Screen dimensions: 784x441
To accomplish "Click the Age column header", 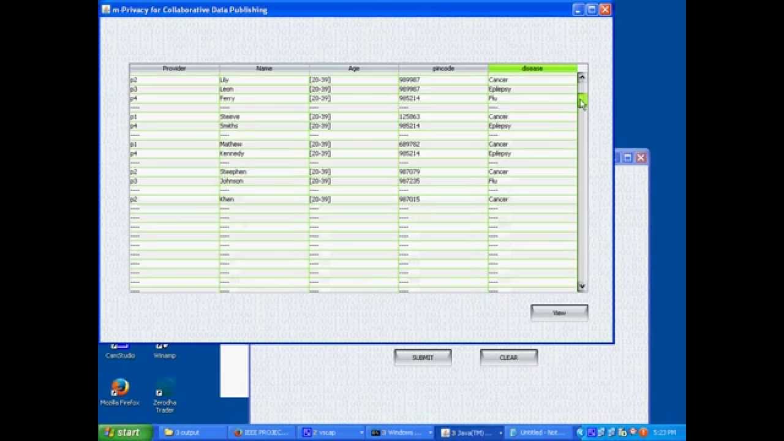I will (354, 69).
